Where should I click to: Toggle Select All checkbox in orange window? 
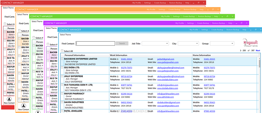pos(19,31)
